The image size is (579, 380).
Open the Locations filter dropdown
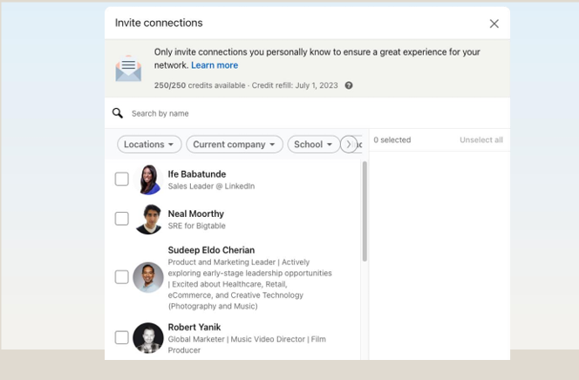tap(149, 145)
